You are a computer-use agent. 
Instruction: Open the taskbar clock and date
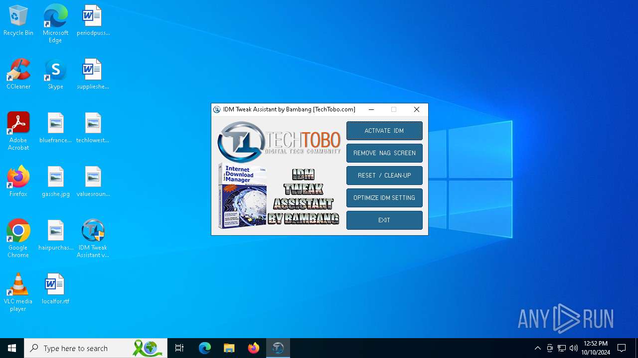(x=596, y=348)
